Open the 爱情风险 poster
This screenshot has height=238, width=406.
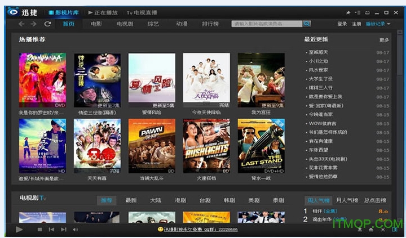coord(152,80)
